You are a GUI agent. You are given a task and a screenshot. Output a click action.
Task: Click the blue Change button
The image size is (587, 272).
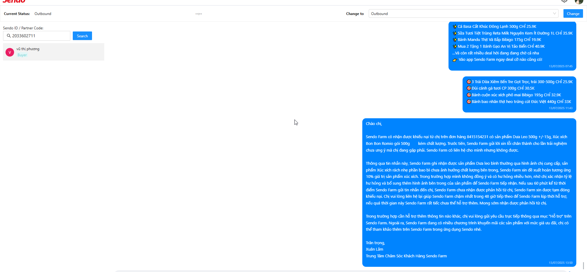(573, 13)
